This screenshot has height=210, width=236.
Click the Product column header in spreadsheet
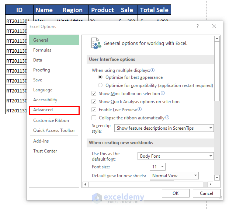(x=103, y=10)
